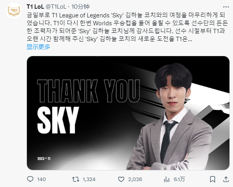This screenshot has width=233, height=187.
Task: Open the @T1LoL handle link
Action: 56,7
